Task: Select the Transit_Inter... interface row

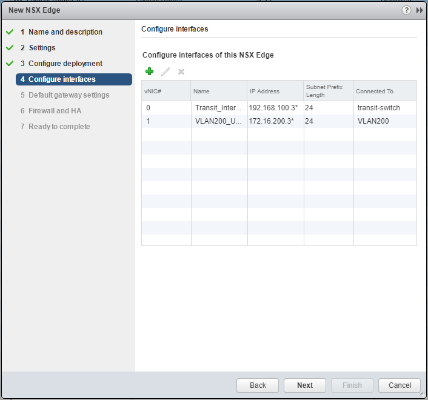Action: point(218,108)
